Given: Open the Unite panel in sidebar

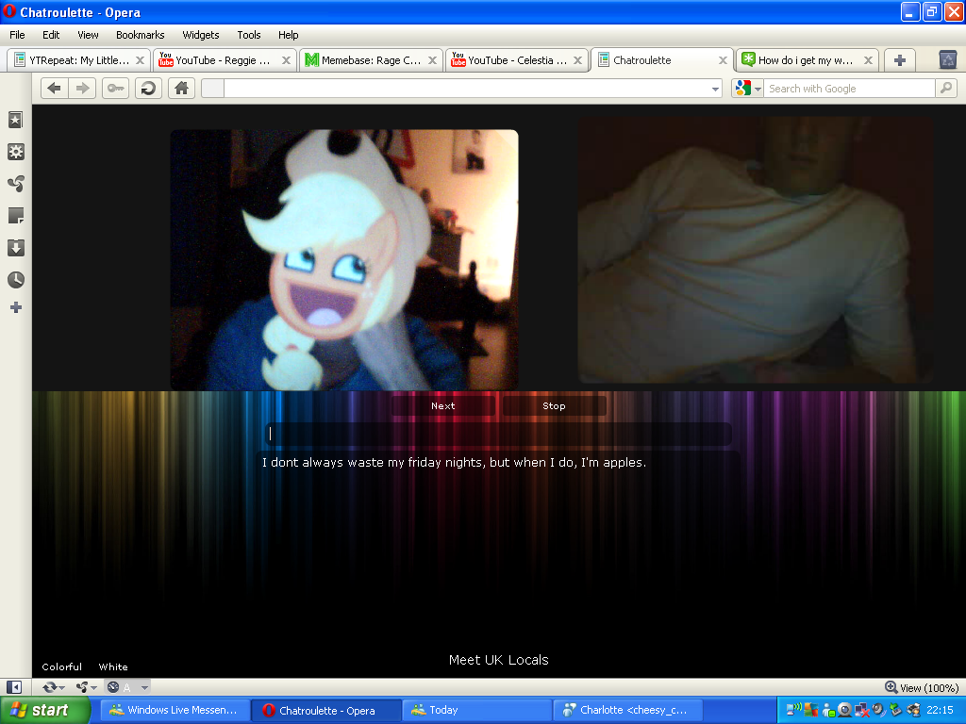Looking at the screenshot, I should tap(15, 184).
